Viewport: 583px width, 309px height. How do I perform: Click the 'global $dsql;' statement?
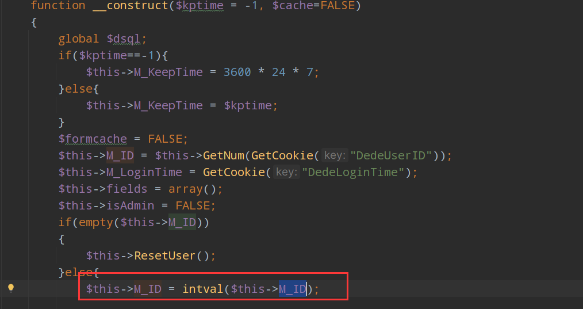click(x=102, y=39)
